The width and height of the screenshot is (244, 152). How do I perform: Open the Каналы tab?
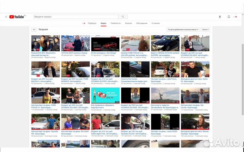click(x=128, y=23)
